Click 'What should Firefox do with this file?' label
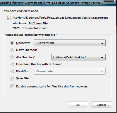The width and height of the screenshot is (117, 113). pyautogui.click(x=31, y=35)
